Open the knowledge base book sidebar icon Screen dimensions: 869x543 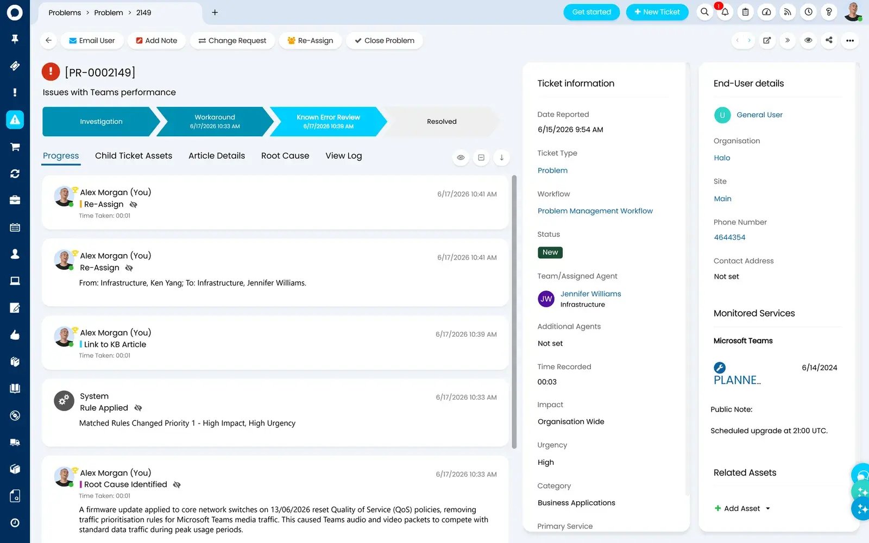tap(15, 388)
